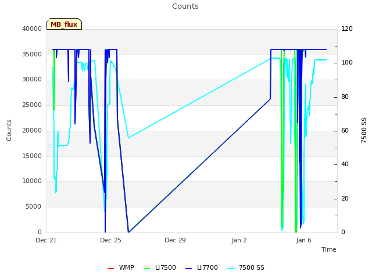Click the Dec 29 date tick label
This screenshot has height=279, width=372.
click(x=175, y=240)
